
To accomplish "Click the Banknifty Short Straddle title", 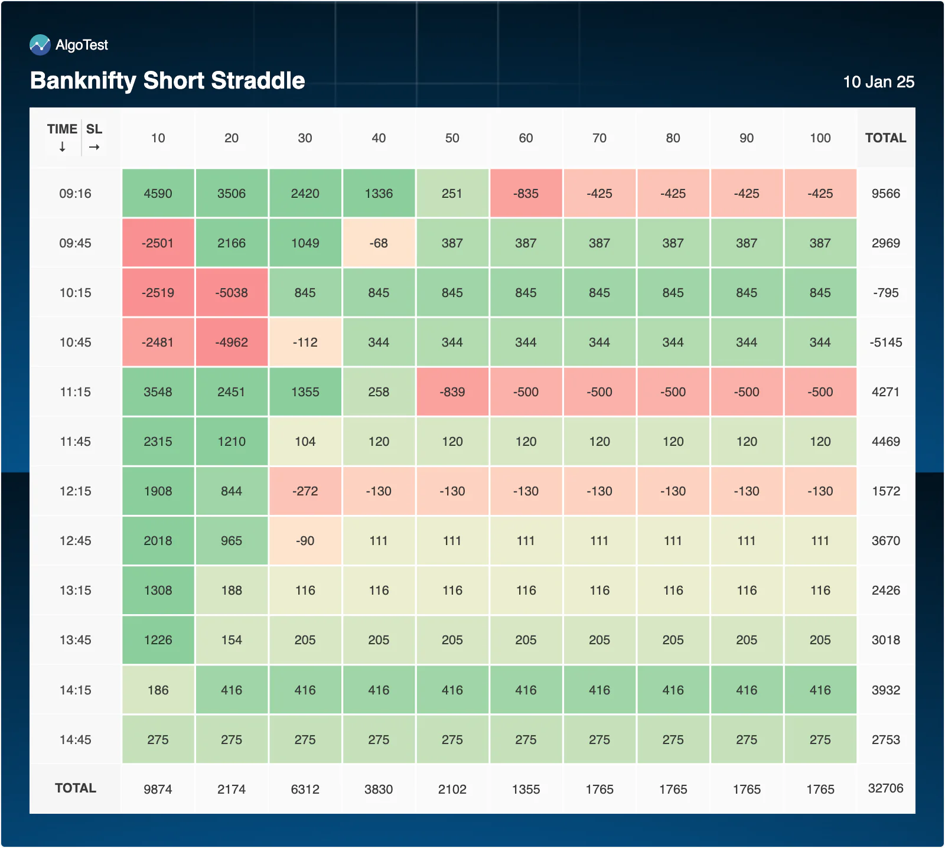I will [168, 80].
